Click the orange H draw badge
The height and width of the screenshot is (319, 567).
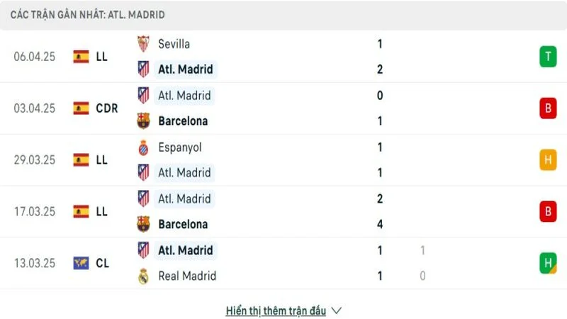click(548, 160)
